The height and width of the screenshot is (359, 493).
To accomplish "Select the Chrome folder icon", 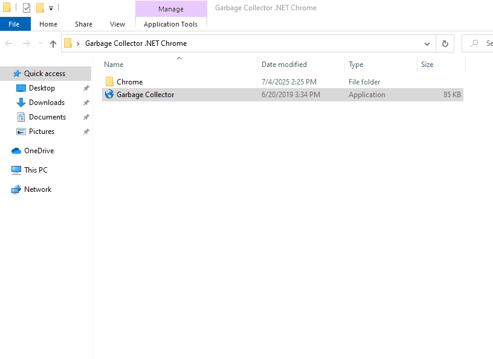I will 109,81.
